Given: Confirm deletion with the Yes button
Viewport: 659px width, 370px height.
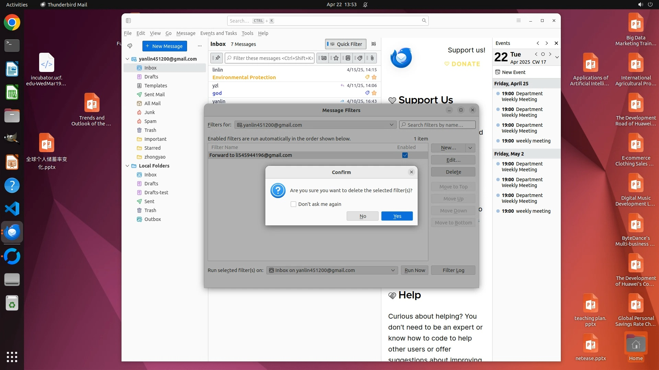Looking at the screenshot, I should (397, 216).
